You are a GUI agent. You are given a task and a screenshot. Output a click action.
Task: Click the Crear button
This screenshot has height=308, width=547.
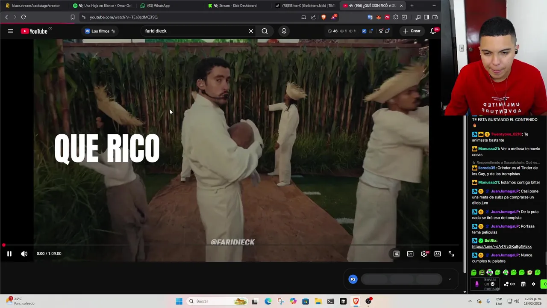(x=412, y=31)
